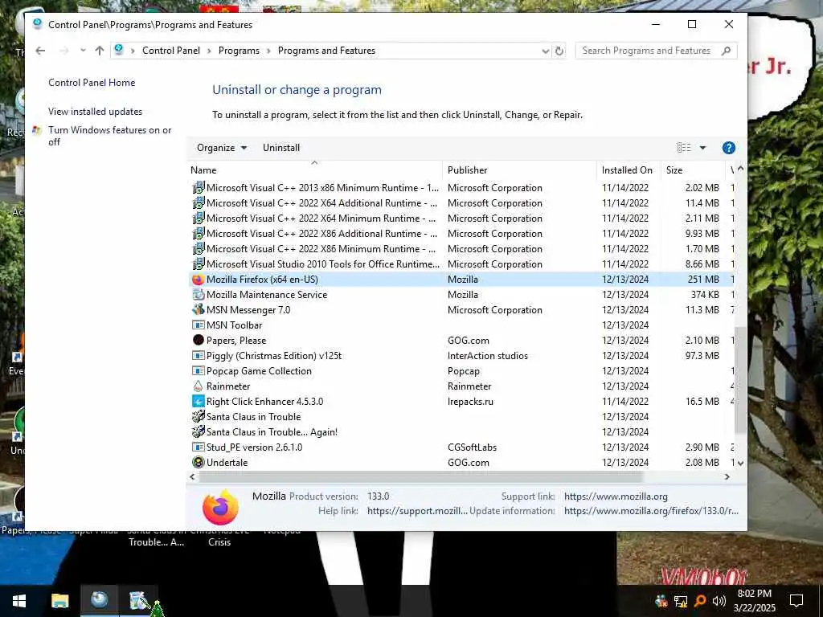Open the https://www.mozilla.org support link

616,496
